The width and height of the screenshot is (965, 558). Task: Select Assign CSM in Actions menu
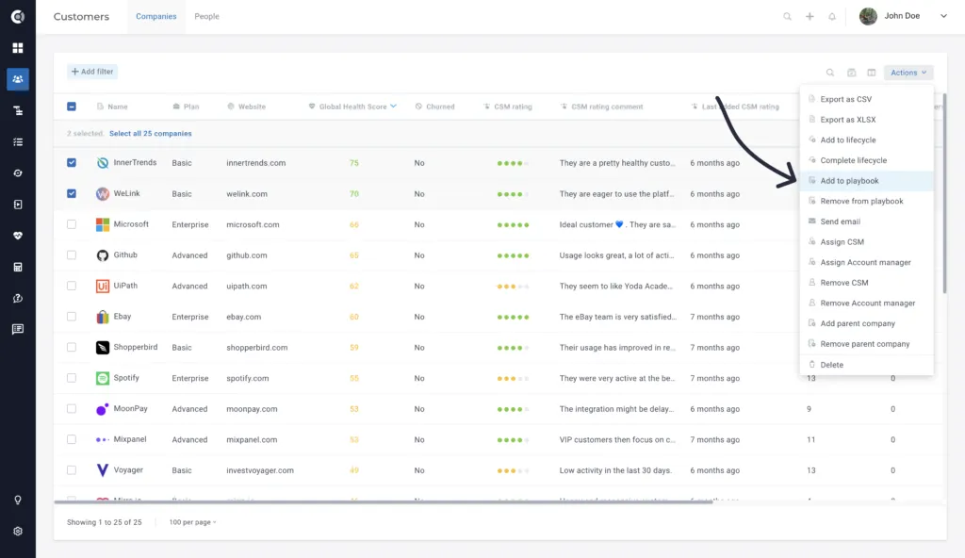coord(867,242)
